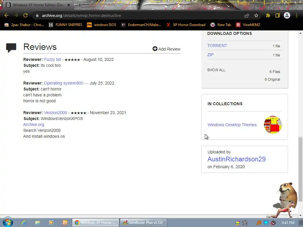The image size is (303, 227).
Task: Open the Windows Start orb
Action: [8, 222]
